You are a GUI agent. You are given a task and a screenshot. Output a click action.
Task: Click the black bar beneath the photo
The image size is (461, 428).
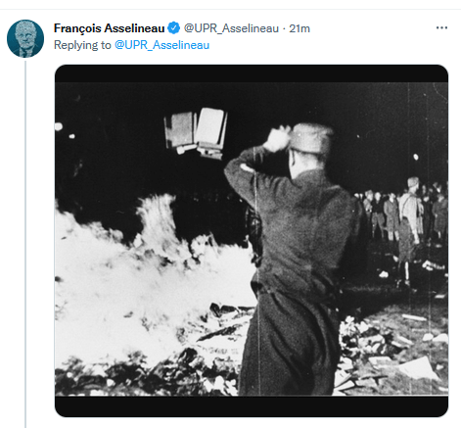point(252,406)
